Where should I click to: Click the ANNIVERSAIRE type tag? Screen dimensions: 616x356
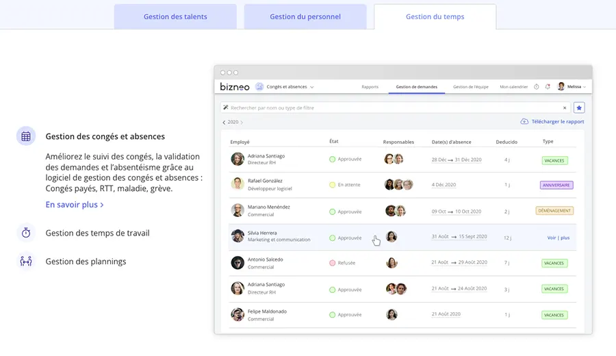click(556, 185)
